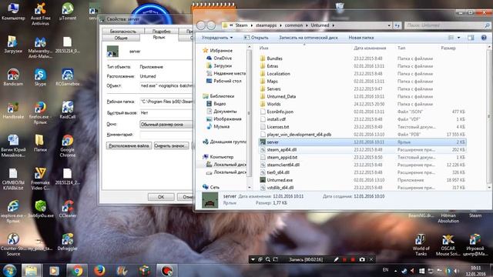The height and width of the screenshot is (277, 493).
Task: Show hidden tray icons arrow
Action: tap(395, 270)
